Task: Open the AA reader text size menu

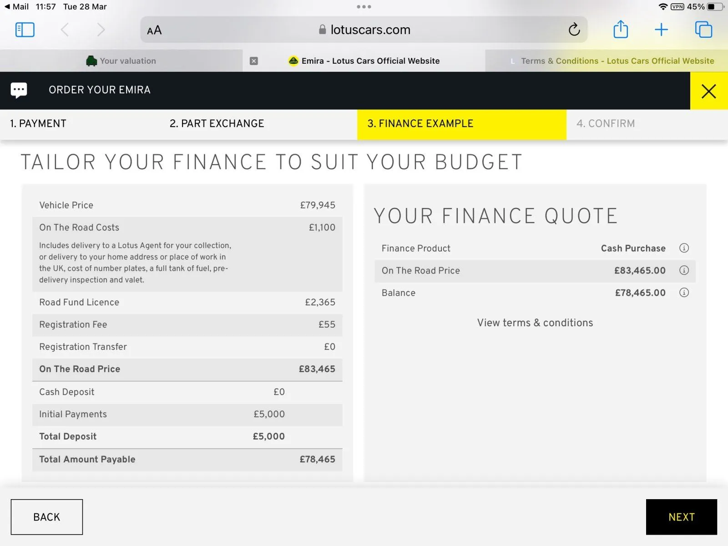Action: click(x=154, y=30)
